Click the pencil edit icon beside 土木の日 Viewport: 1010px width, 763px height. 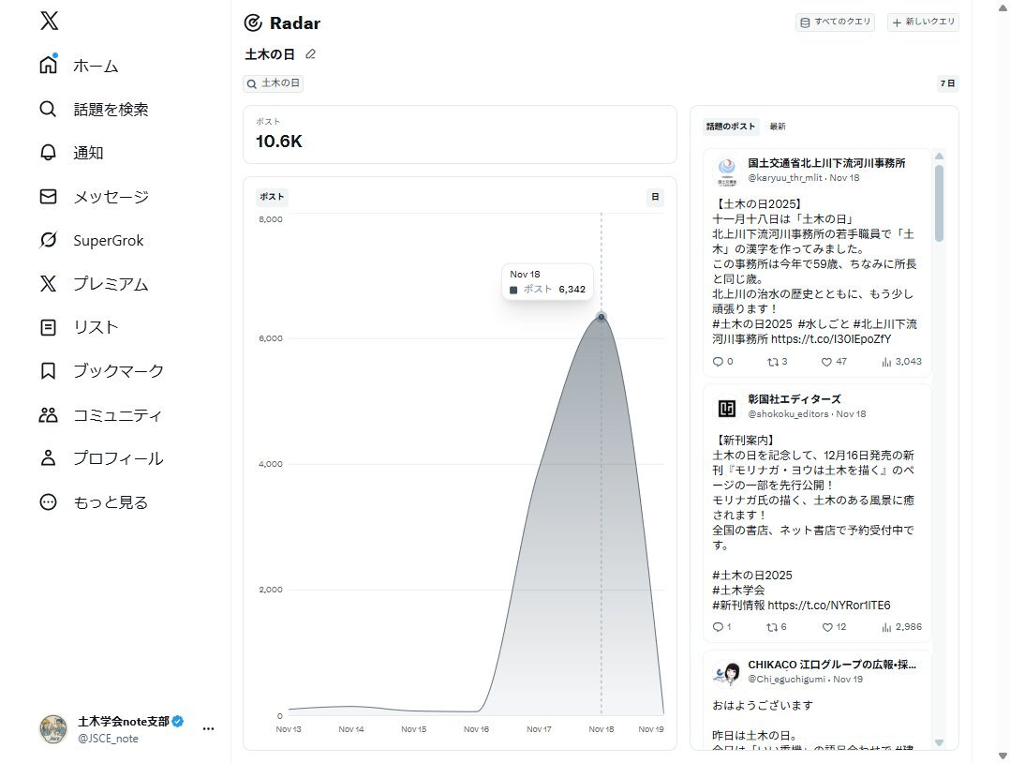click(x=311, y=54)
